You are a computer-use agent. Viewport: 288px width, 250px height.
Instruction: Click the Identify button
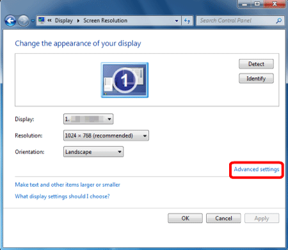[256, 79]
